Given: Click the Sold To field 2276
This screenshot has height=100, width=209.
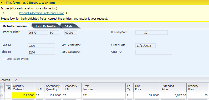Looking at the screenshot, I should 41,46.
